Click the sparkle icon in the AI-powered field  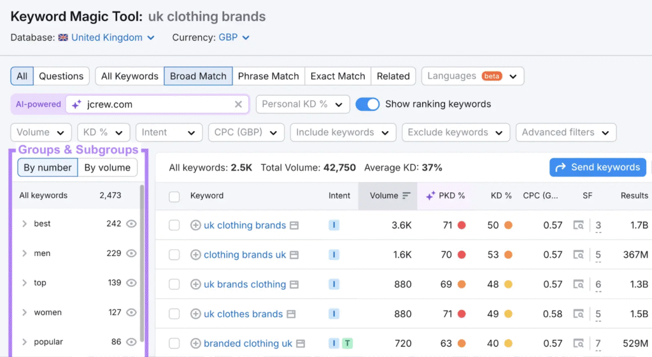tap(76, 104)
